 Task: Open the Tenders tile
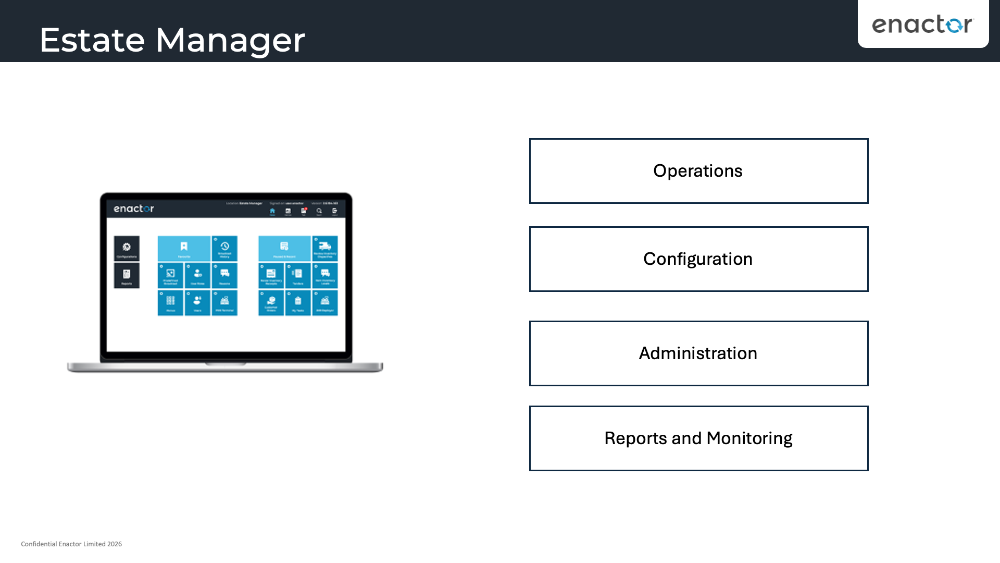298,275
